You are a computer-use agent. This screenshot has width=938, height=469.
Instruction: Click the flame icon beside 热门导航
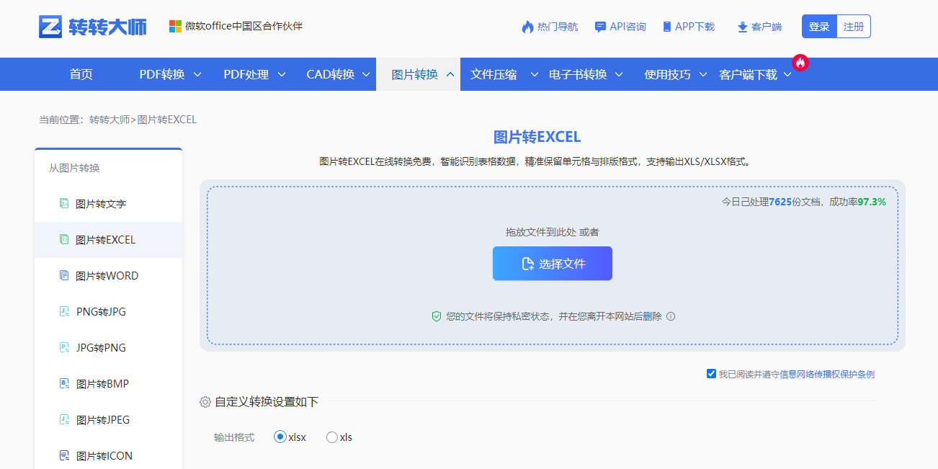527,27
